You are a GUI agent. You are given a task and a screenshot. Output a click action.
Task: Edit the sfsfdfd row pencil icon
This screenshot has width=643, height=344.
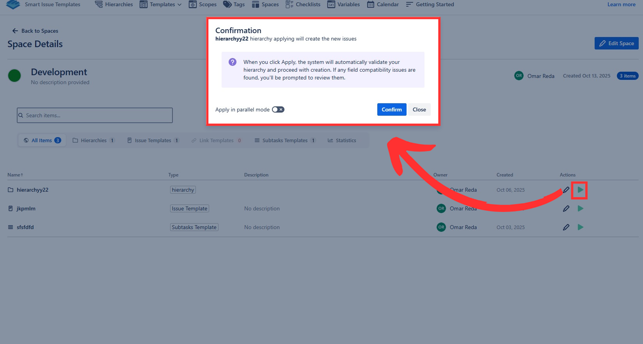(x=566, y=227)
